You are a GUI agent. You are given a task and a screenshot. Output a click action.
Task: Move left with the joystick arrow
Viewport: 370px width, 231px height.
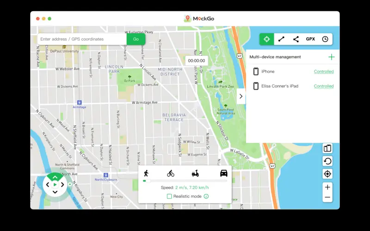[x=48, y=185]
